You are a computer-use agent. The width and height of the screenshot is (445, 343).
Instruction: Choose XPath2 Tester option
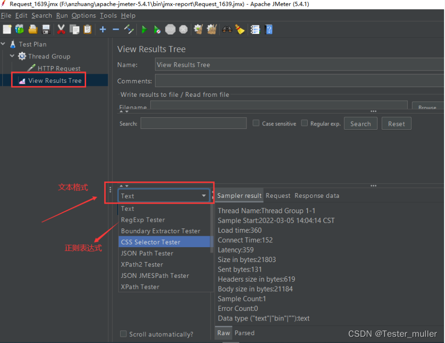point(164,264)
